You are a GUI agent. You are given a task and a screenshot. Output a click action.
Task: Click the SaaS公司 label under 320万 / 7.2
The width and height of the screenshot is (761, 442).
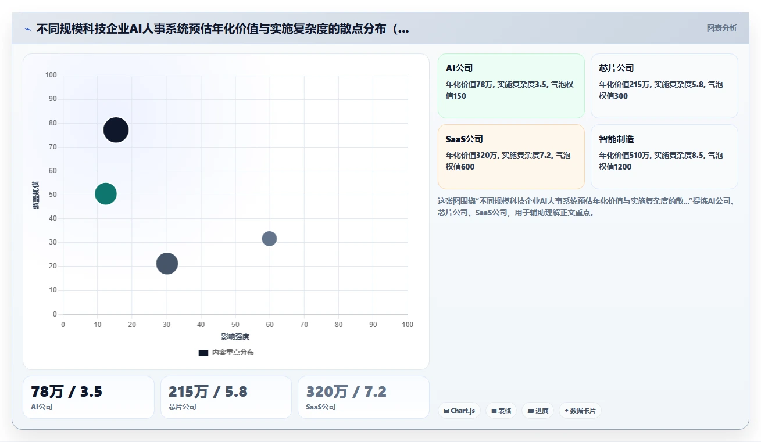(x=321, y=407)
